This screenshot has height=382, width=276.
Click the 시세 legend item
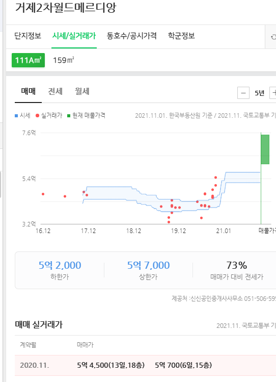pyautogui.click(x=22, y=115)
